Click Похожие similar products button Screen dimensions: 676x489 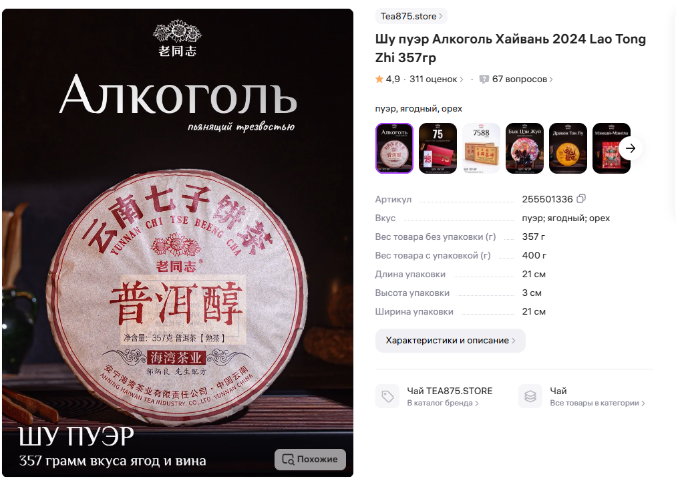click(x=310, y=459)
